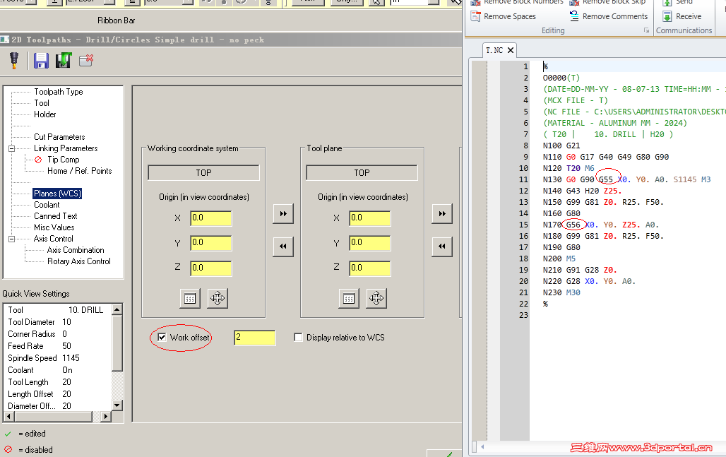Click the Work offset value field
Screen dimensions: 726x457
(255, 338)
